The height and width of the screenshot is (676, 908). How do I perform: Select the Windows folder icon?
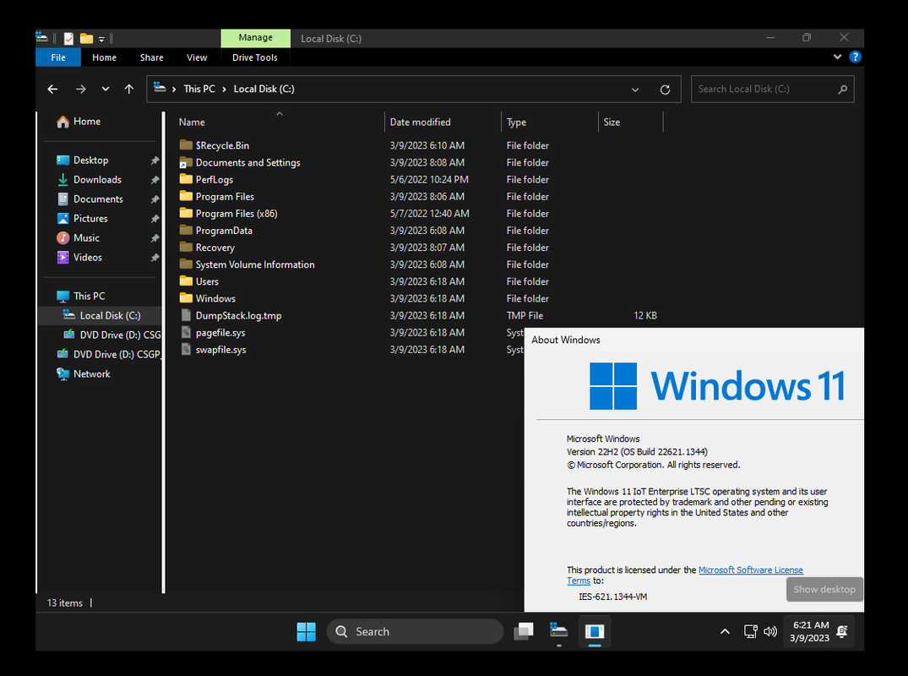186,297
